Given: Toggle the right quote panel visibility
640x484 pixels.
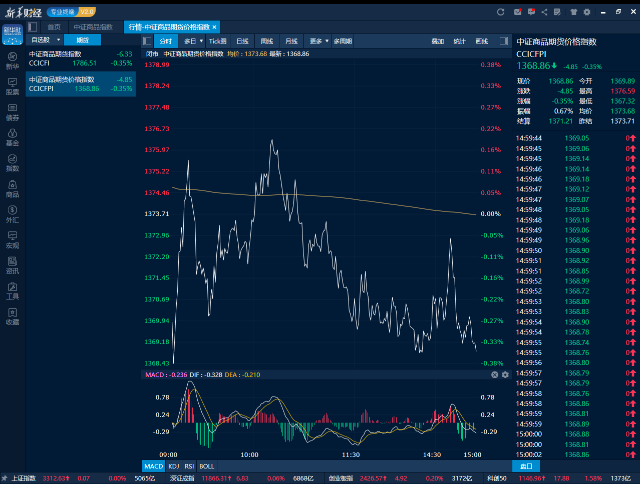Looking at the screenshot, I should pyautogui.click(x=504, y=41).
